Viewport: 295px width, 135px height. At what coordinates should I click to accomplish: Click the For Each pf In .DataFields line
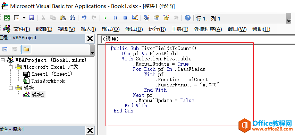(169, 69)
